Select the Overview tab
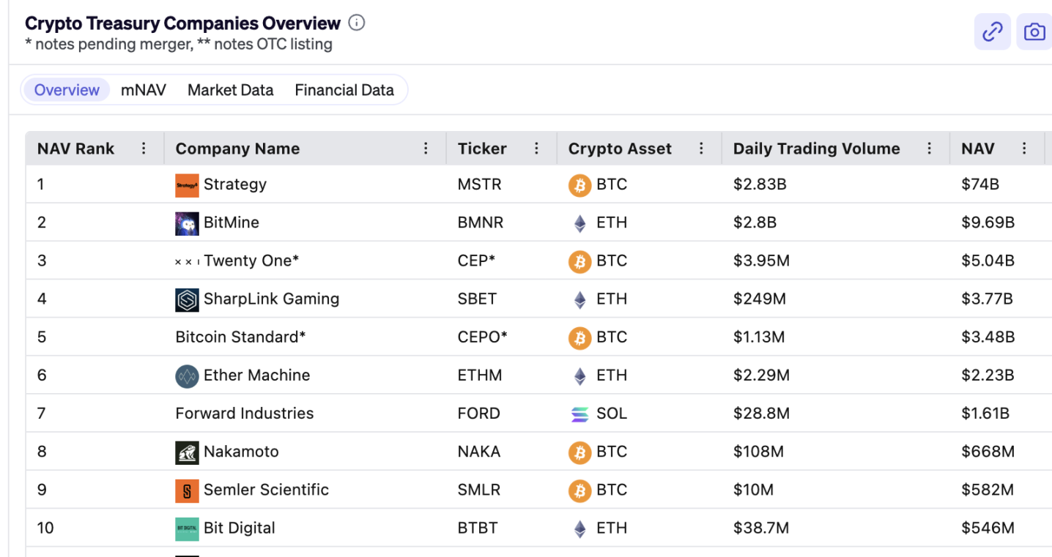 pos(67,90)
